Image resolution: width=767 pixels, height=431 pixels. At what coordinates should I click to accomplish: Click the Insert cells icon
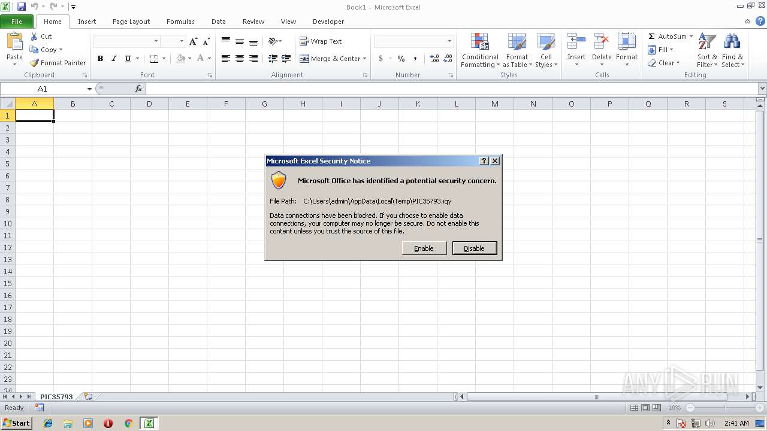[576, 42]
